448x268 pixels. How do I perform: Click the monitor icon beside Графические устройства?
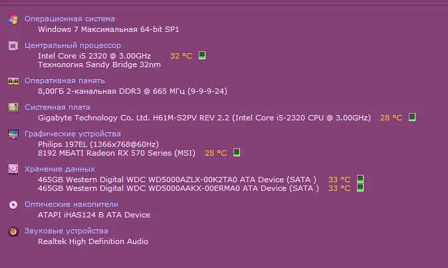click(13, 134)
